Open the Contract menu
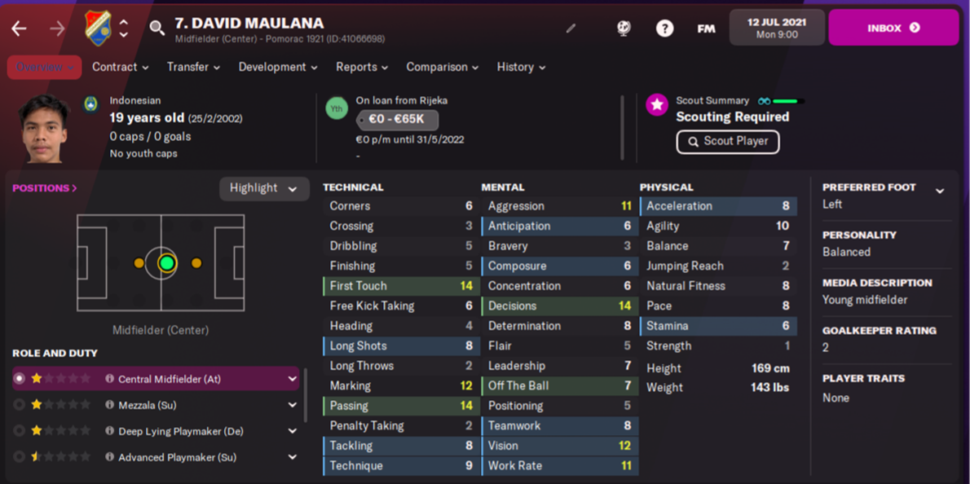This screenshot has width=970, height=484. [120, 67]
